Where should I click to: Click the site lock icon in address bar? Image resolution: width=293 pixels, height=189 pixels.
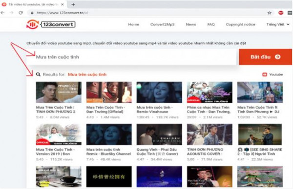32,13
